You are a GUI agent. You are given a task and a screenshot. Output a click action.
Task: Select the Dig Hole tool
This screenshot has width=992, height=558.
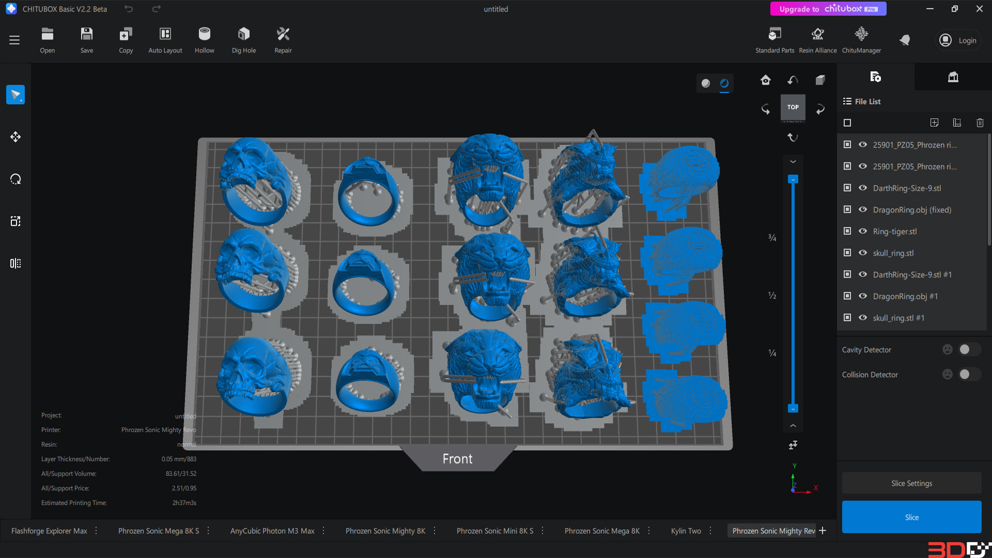(244, 40)
